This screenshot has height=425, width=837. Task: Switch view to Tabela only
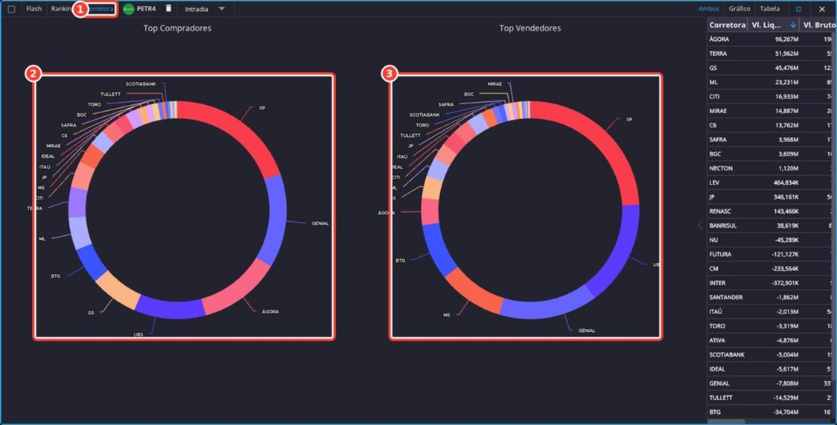pyautogui.click(x=770, y=9)
